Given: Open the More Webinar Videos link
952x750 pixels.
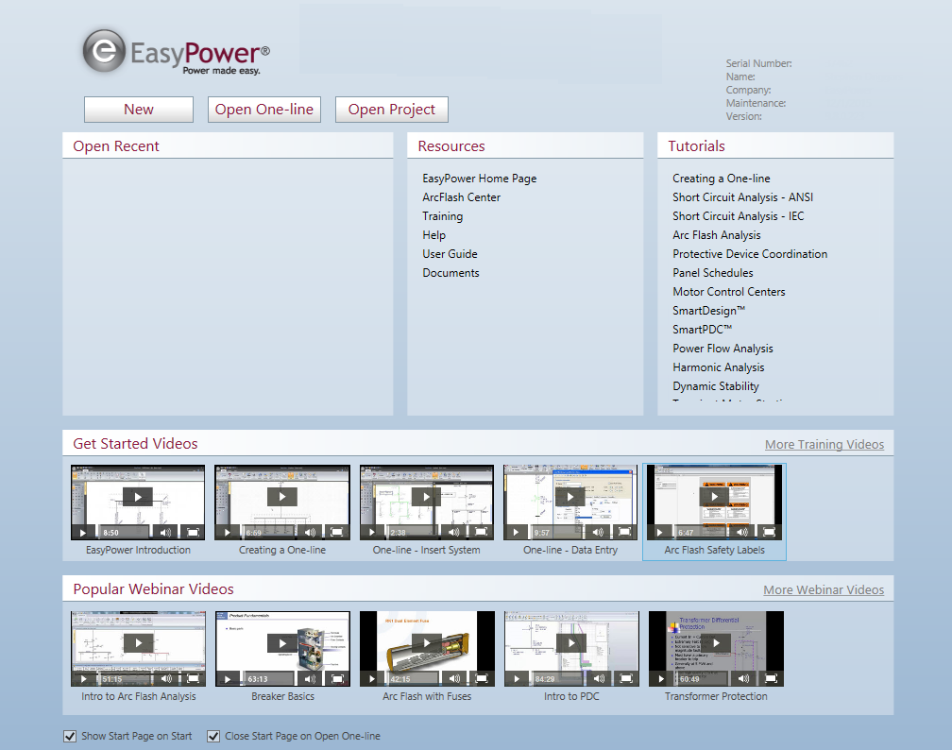Looking at the screenshot, I should point(824,590).
